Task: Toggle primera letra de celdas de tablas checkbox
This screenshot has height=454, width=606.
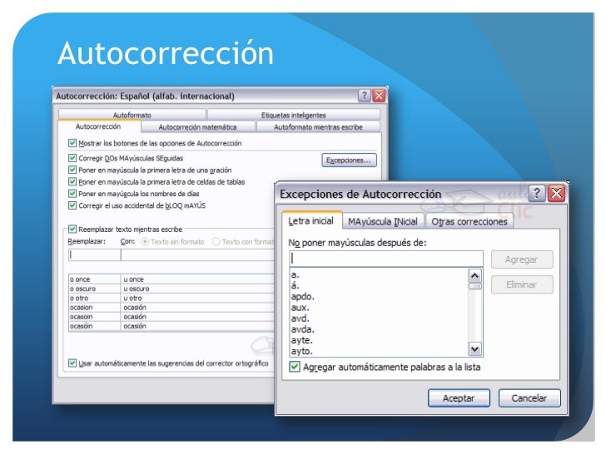Action: pos(72,182)
